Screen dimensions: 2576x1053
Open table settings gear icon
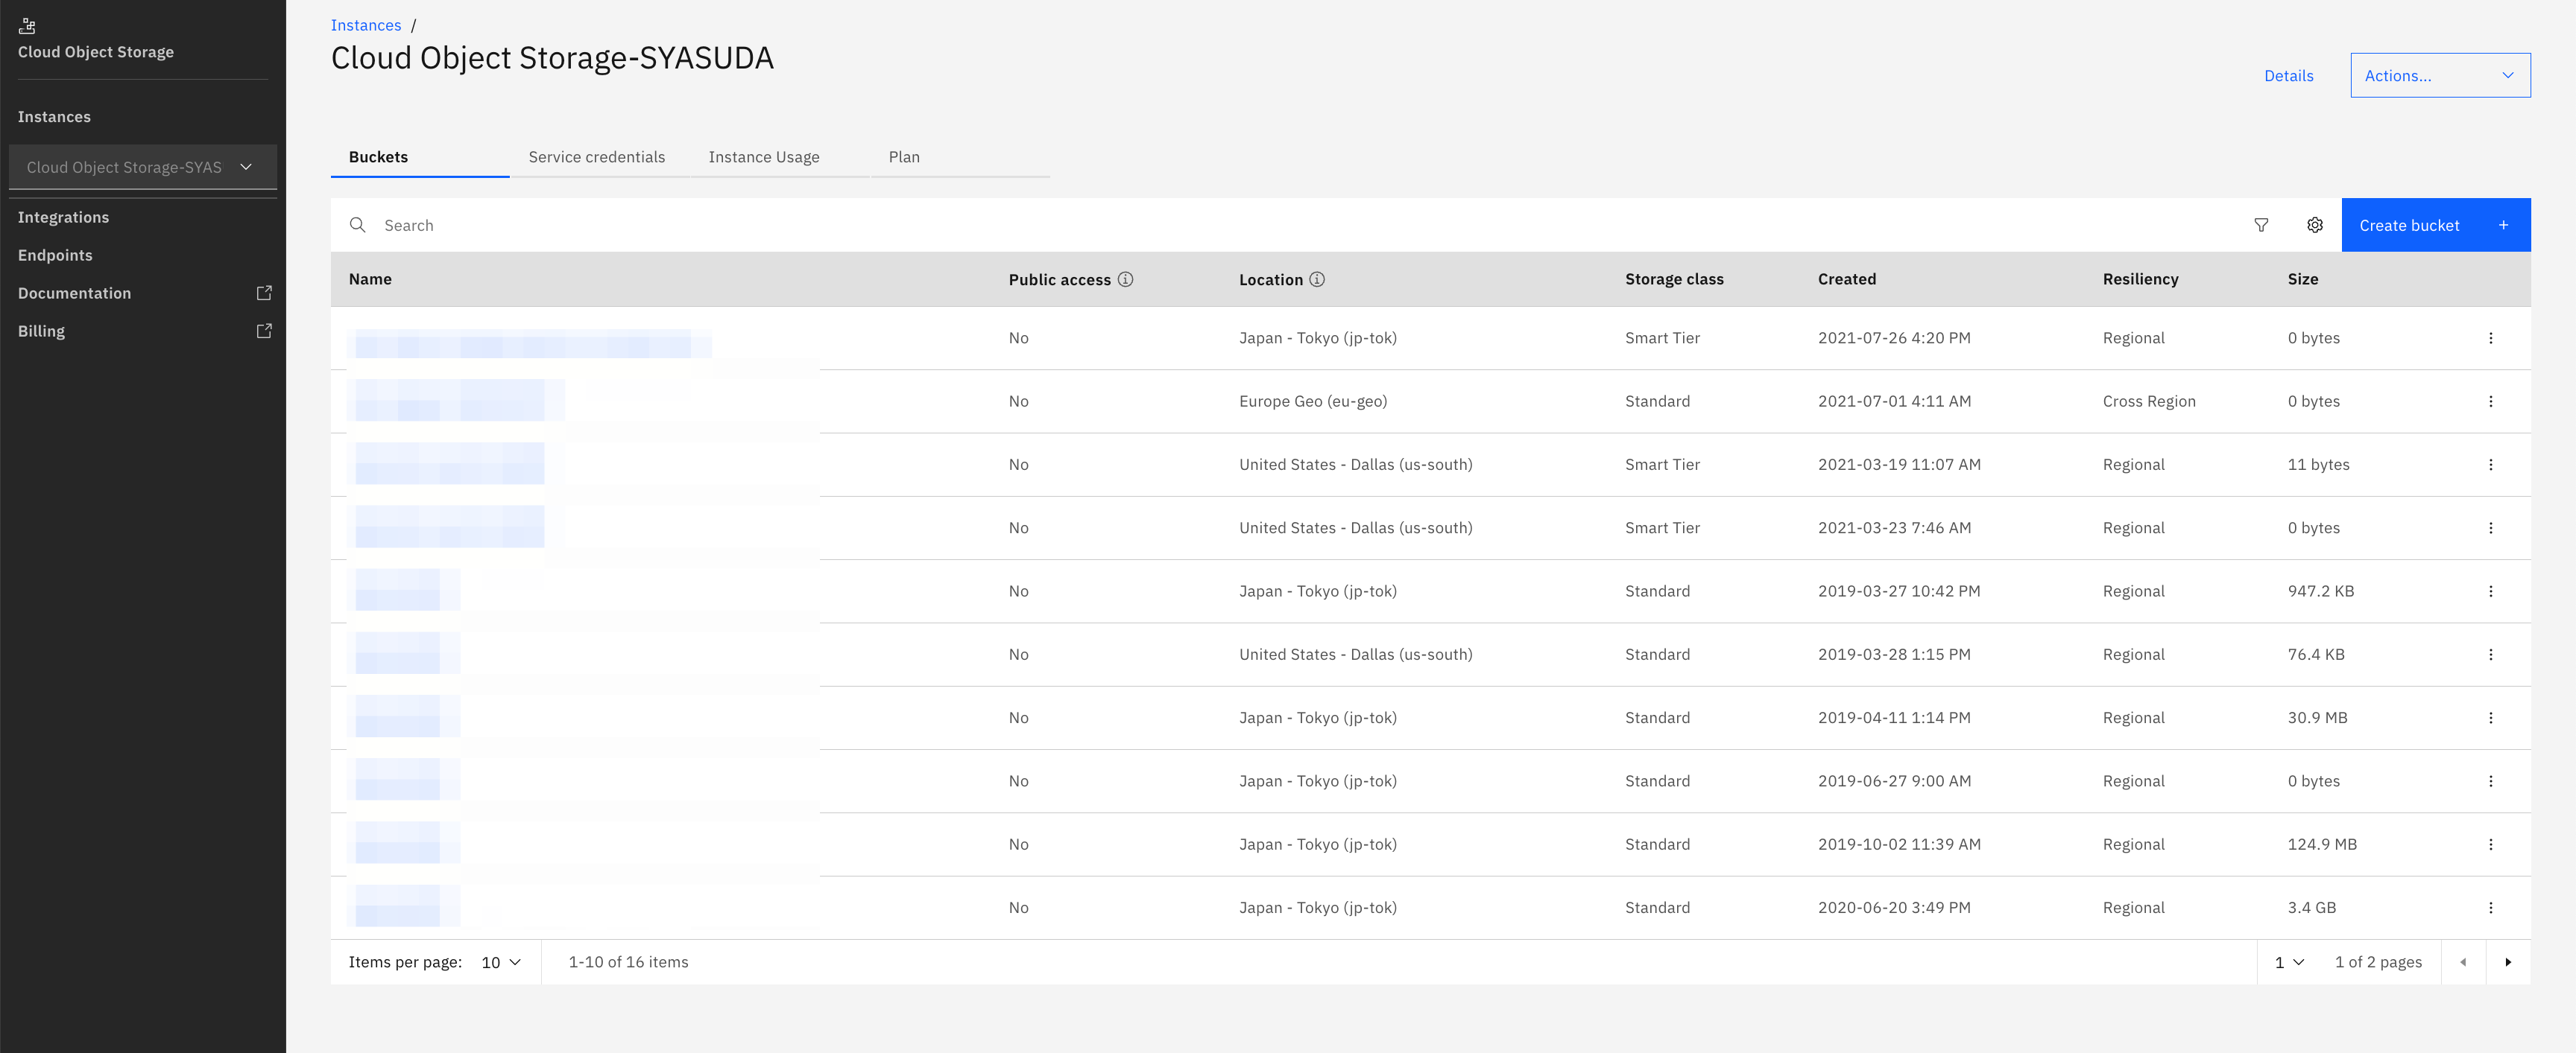[2314, 225]
